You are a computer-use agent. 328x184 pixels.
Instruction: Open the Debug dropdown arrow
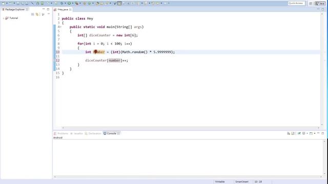tap(65, 3)
